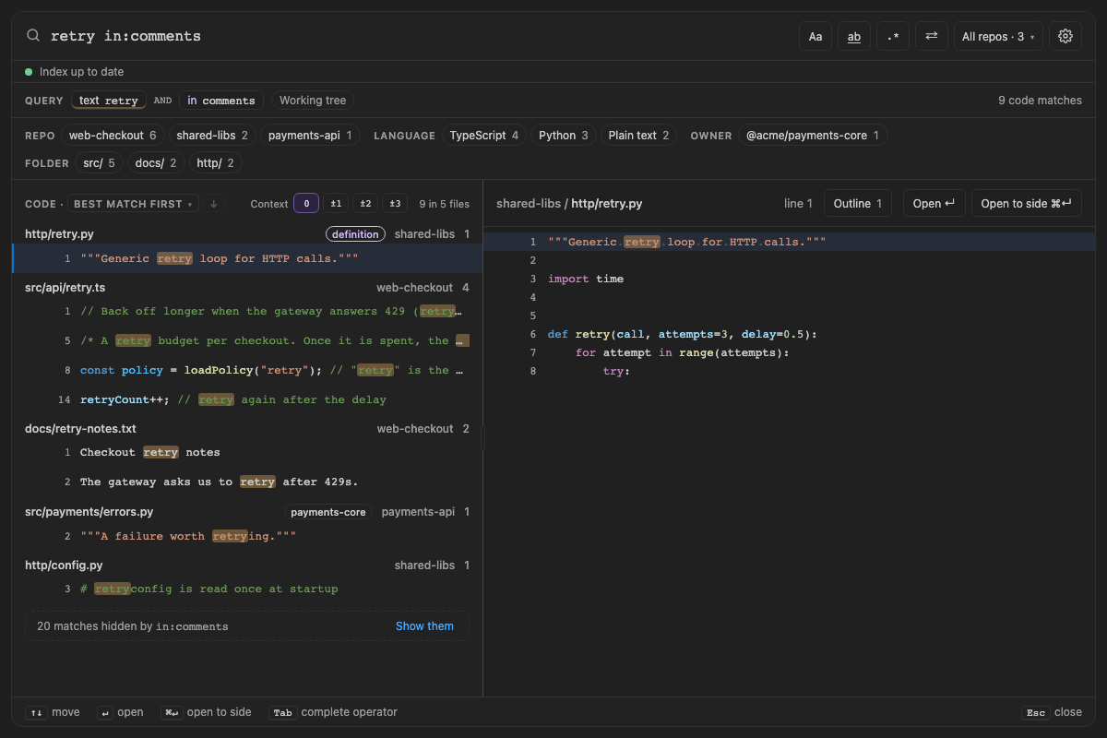Click the Working tree chip

coord(313,101)
